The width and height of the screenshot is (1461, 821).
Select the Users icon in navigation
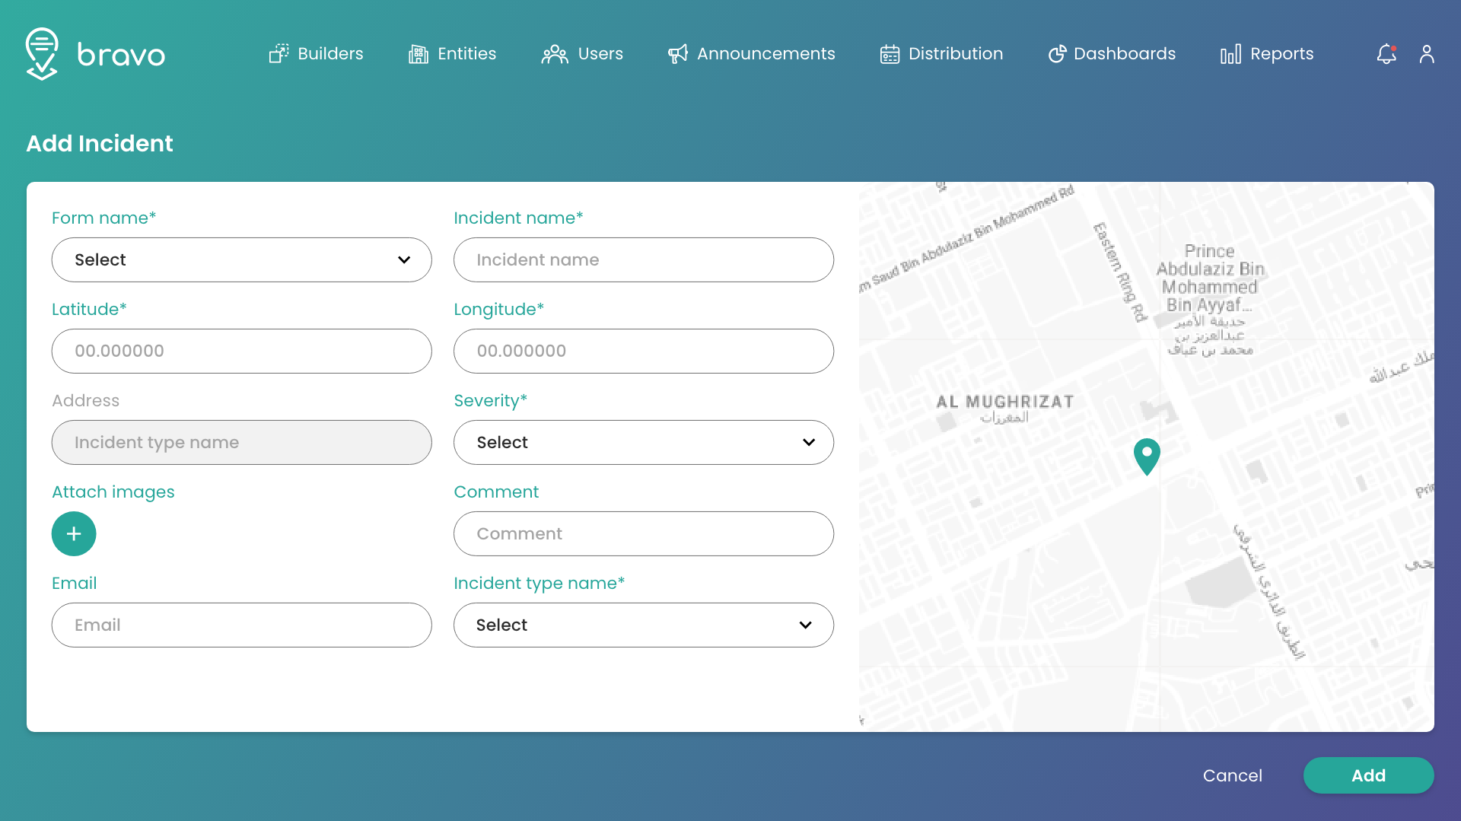click(x=555, y=53)
